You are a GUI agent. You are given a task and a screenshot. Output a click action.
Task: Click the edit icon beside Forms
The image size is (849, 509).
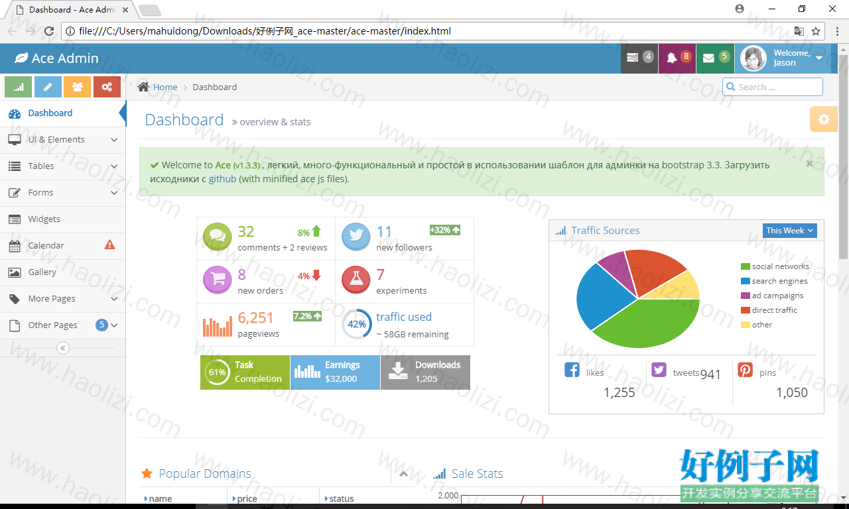[x=15, y=193]
